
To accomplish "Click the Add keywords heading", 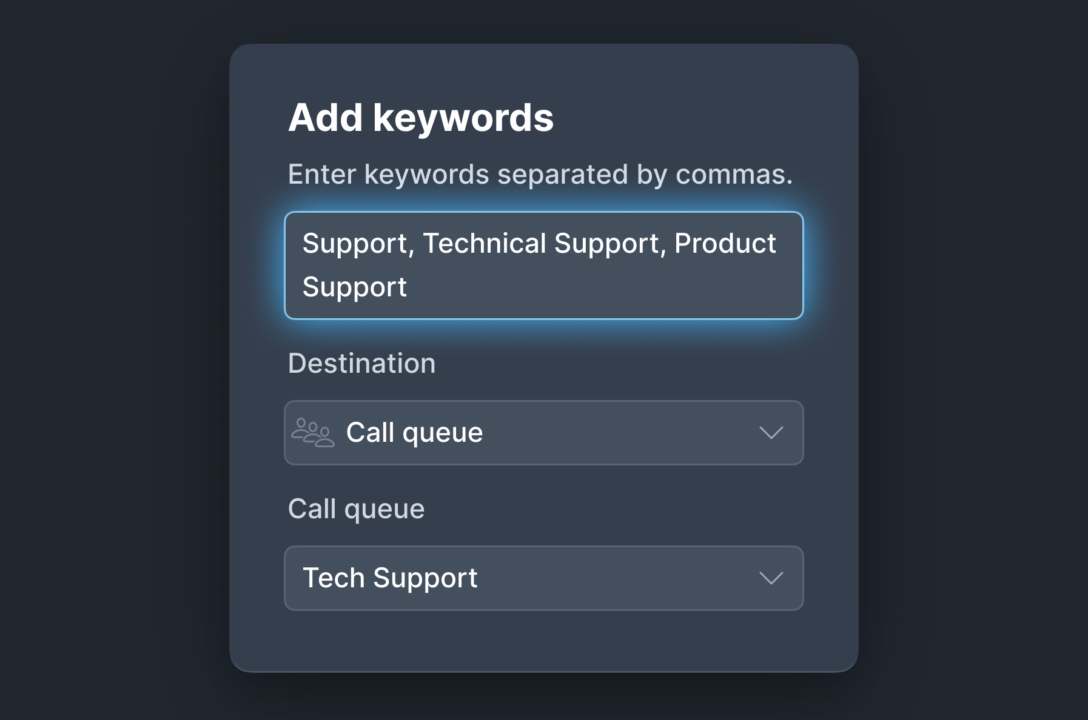I will (x=421, y=118).
